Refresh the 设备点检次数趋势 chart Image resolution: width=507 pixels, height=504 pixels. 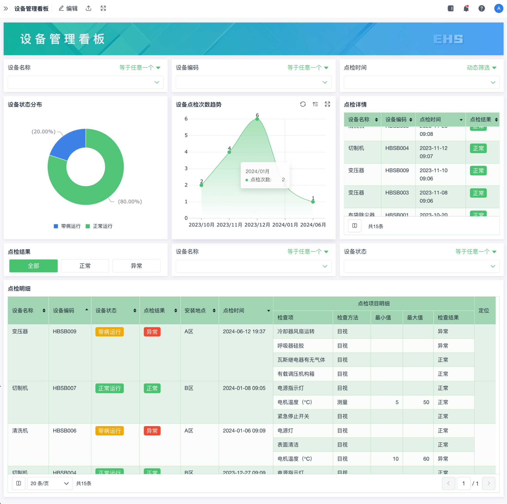pyautogui.click(x=303, y=104)
